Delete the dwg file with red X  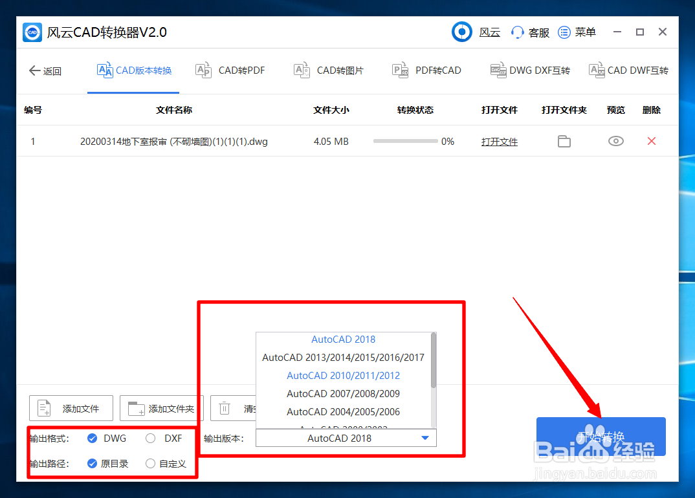[x=652, y=141]
